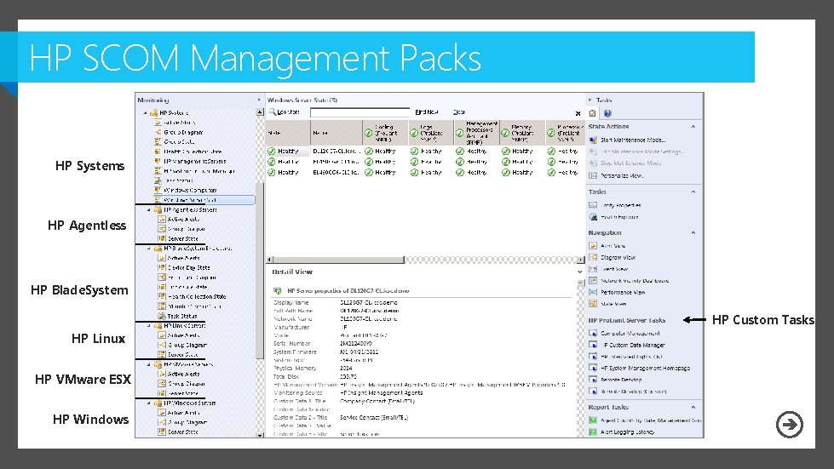The image size is (834, 469).
Task: Click the Clear search button
Action: pos(459,112)
